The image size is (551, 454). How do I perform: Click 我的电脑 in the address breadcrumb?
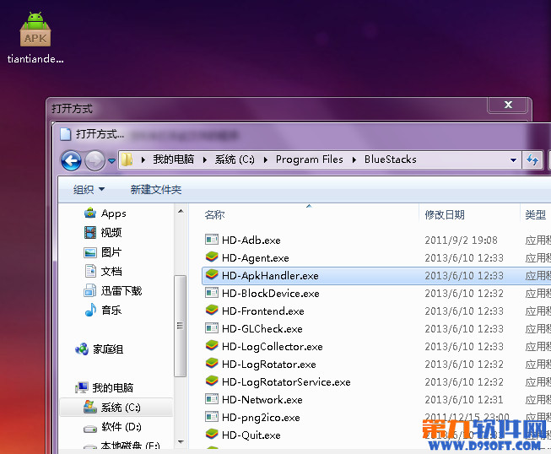click(173, 159)
